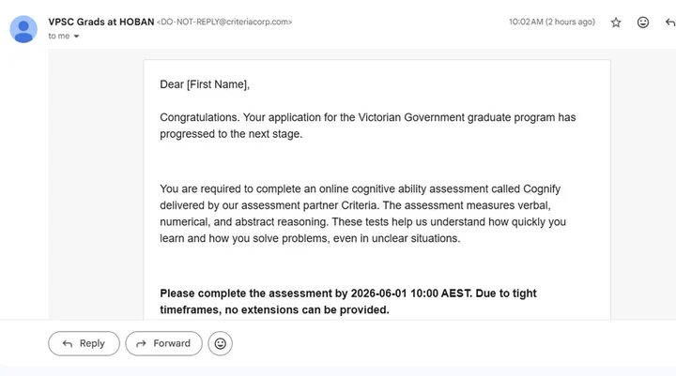Open sender's profile avatar

pos(23,29)
